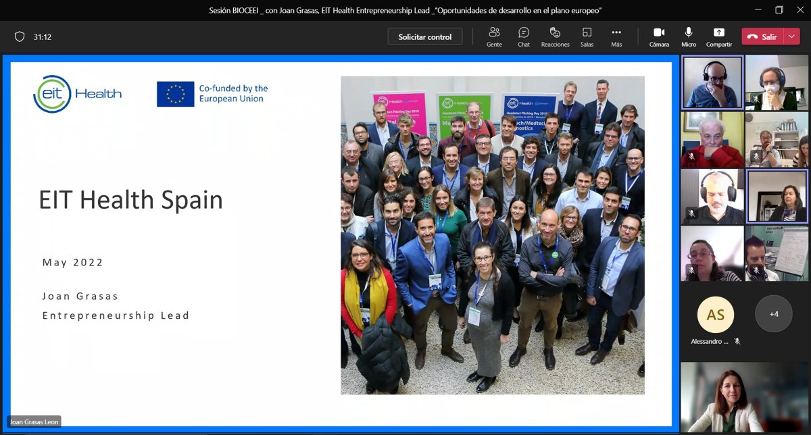Click the 'Entrepreneurship Lead' text on slide
Viewport: 811px width, 435px height.
click(x=116, y=315)
